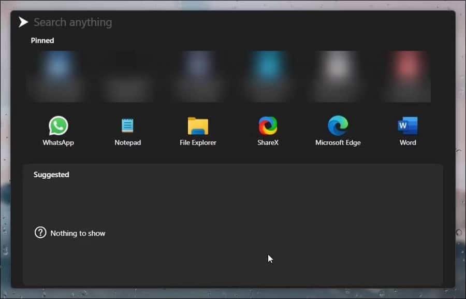This screenshot has width=466, height=299.
Task: Open File Explorer from pinned apps
Action: click(198, 131)
